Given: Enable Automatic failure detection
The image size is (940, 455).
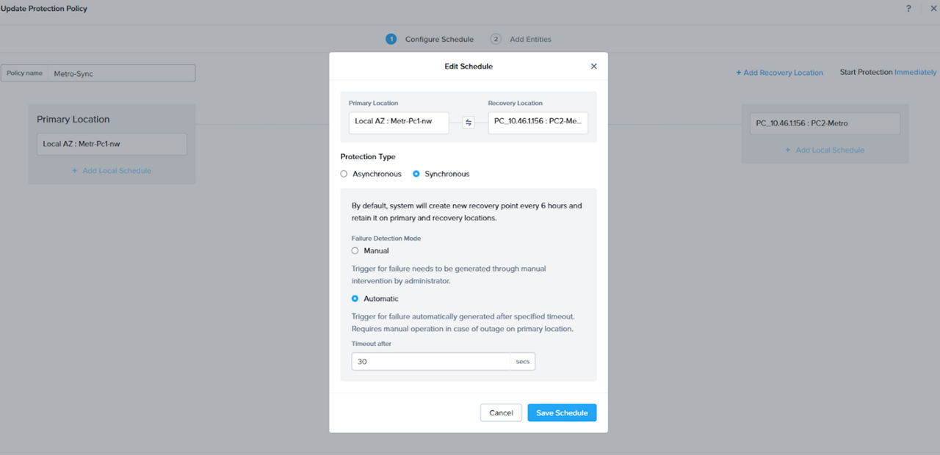Looking at the screenshot, I should point(355,299).
